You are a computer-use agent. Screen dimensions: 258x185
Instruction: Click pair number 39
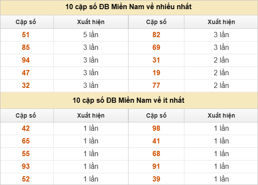(156, 179)
